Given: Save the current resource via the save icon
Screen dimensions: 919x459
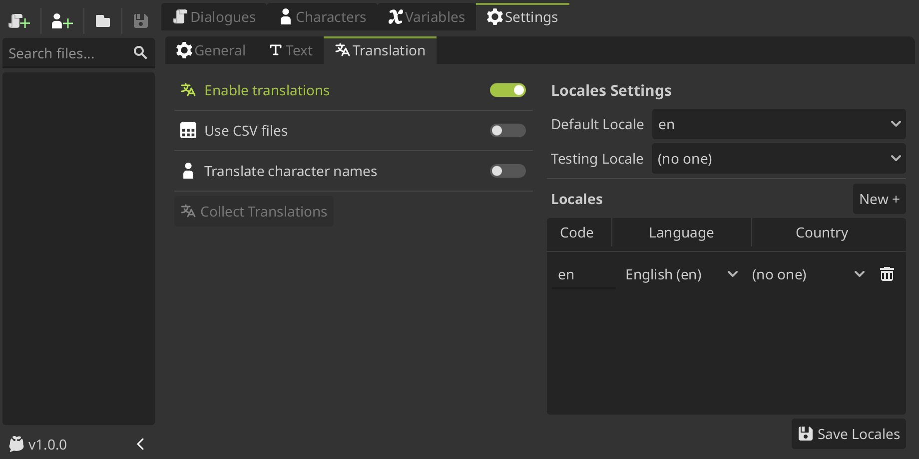Looking at the screenshot, I should click(x=140, y=21).
